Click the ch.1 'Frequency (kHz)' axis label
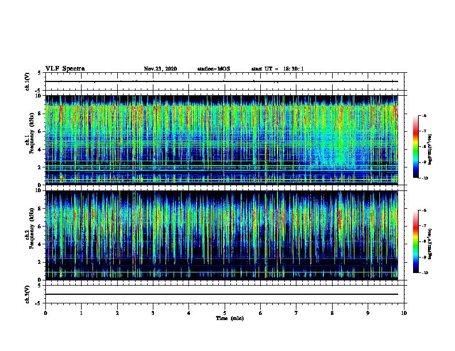The height and width of the screenshot is (351, 455). 32,133
